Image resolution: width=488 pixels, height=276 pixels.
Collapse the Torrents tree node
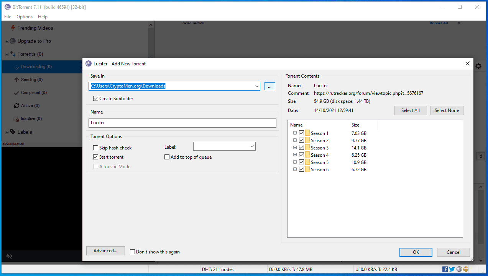tap(7, 54)
